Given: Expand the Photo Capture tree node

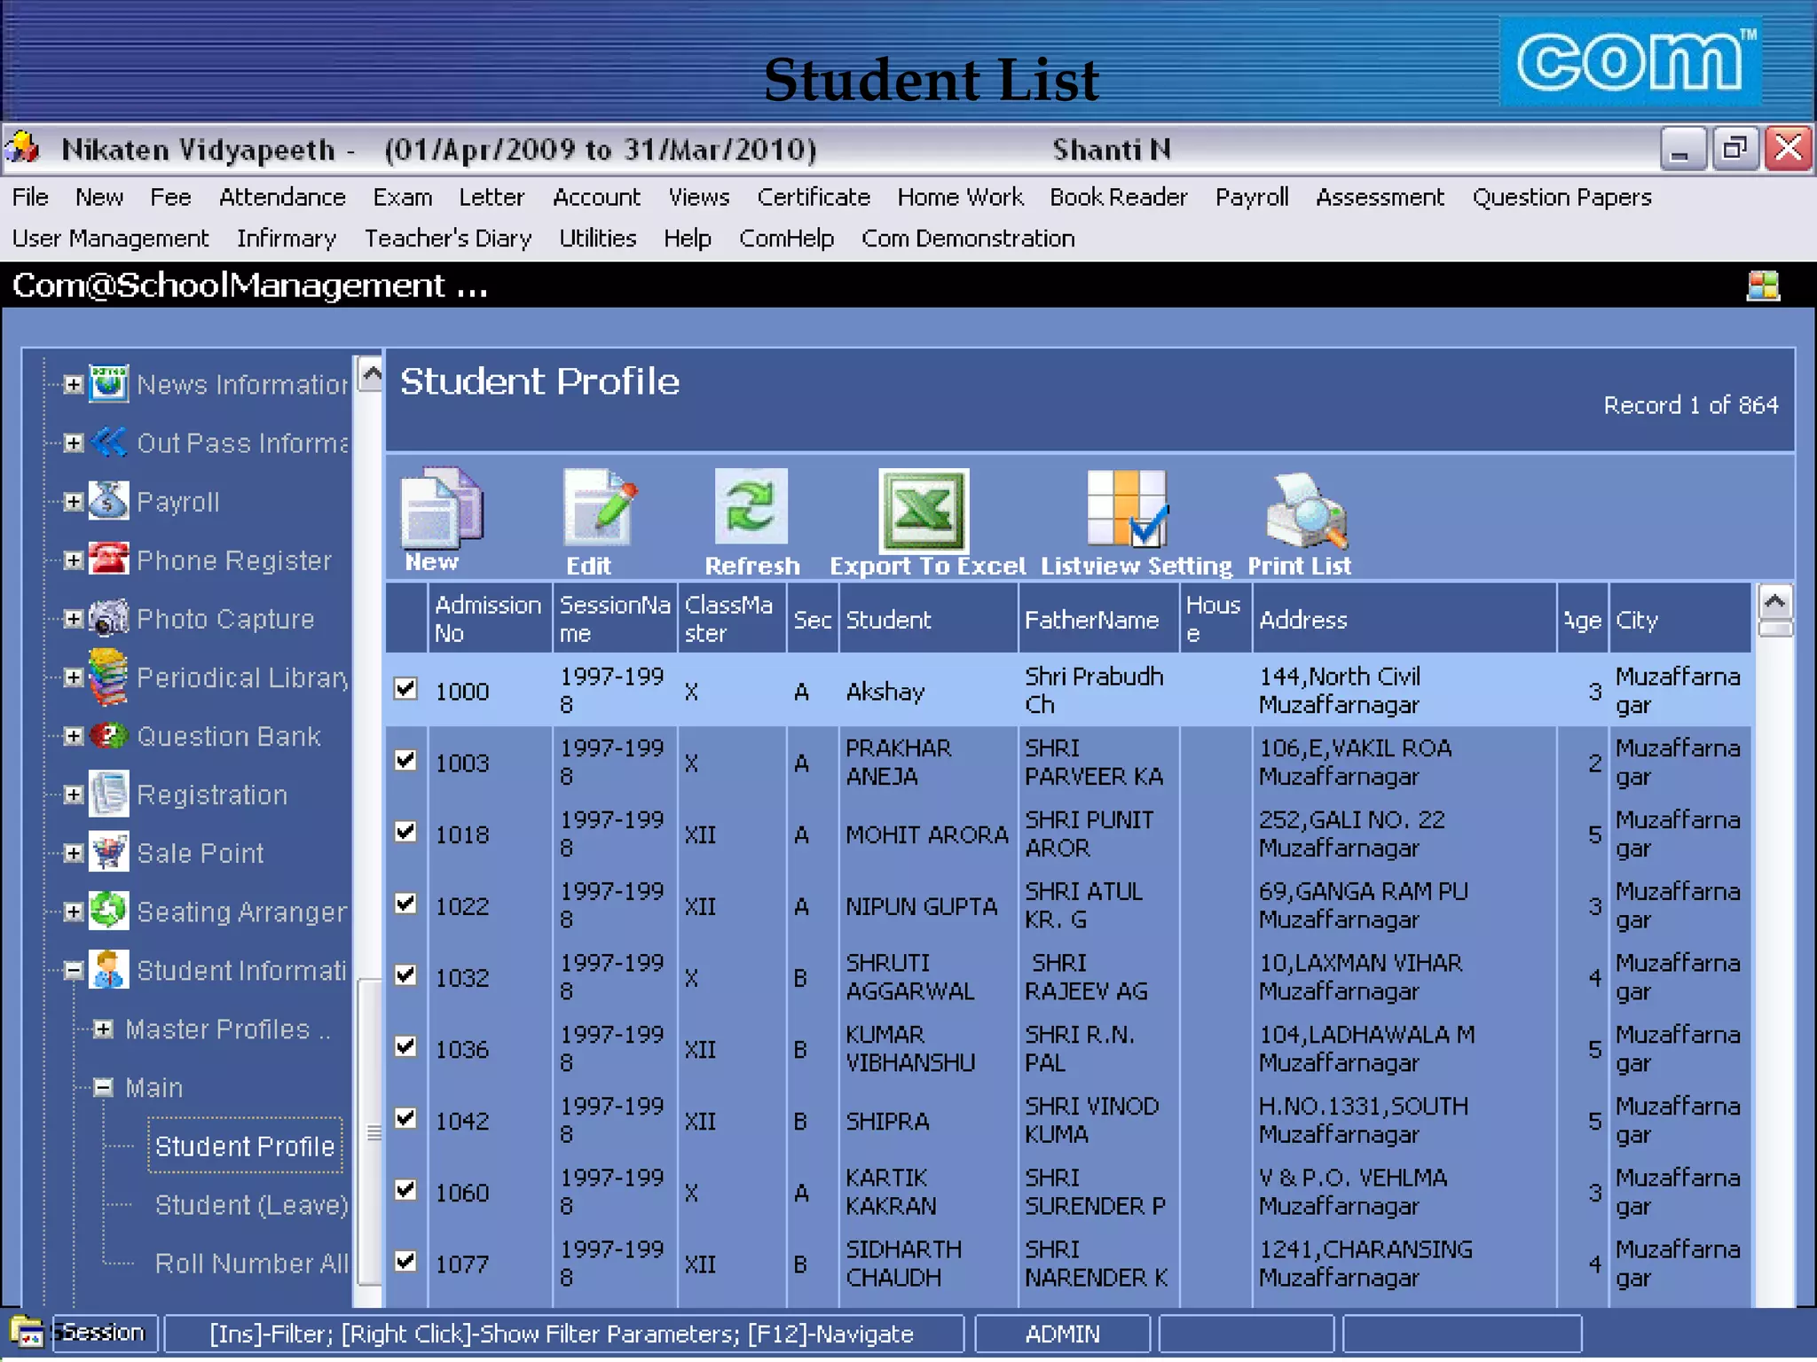Looking at the screenshot, I should (x=74, y=618).
